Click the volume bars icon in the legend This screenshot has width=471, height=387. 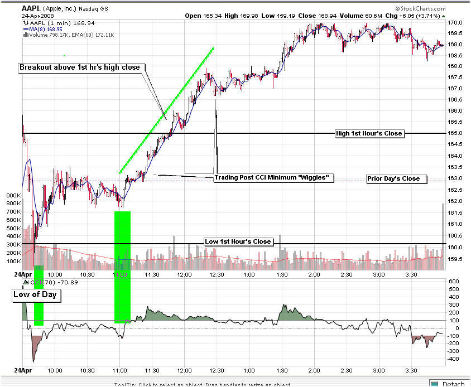coord(26,35)
